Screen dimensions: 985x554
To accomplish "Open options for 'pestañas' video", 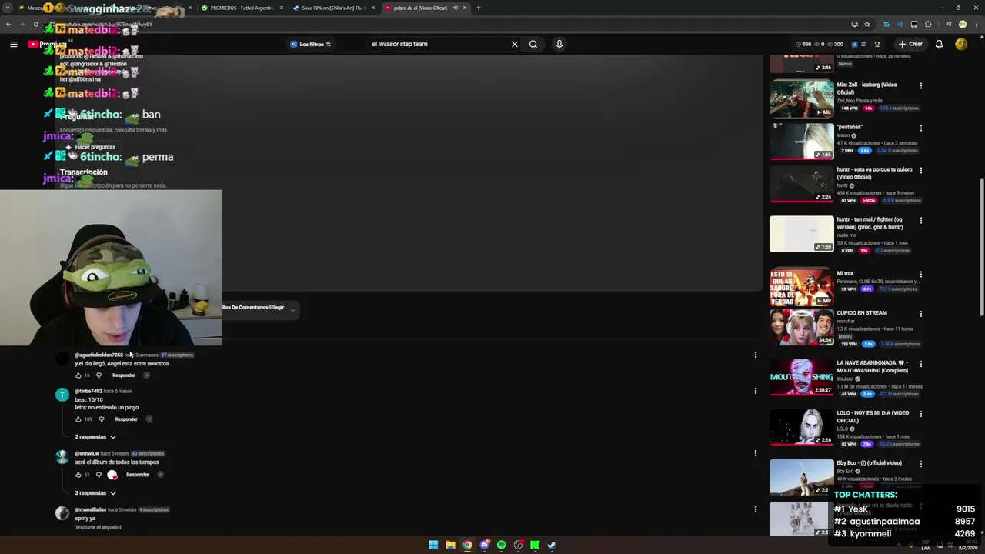I will (x=921, y=128).
